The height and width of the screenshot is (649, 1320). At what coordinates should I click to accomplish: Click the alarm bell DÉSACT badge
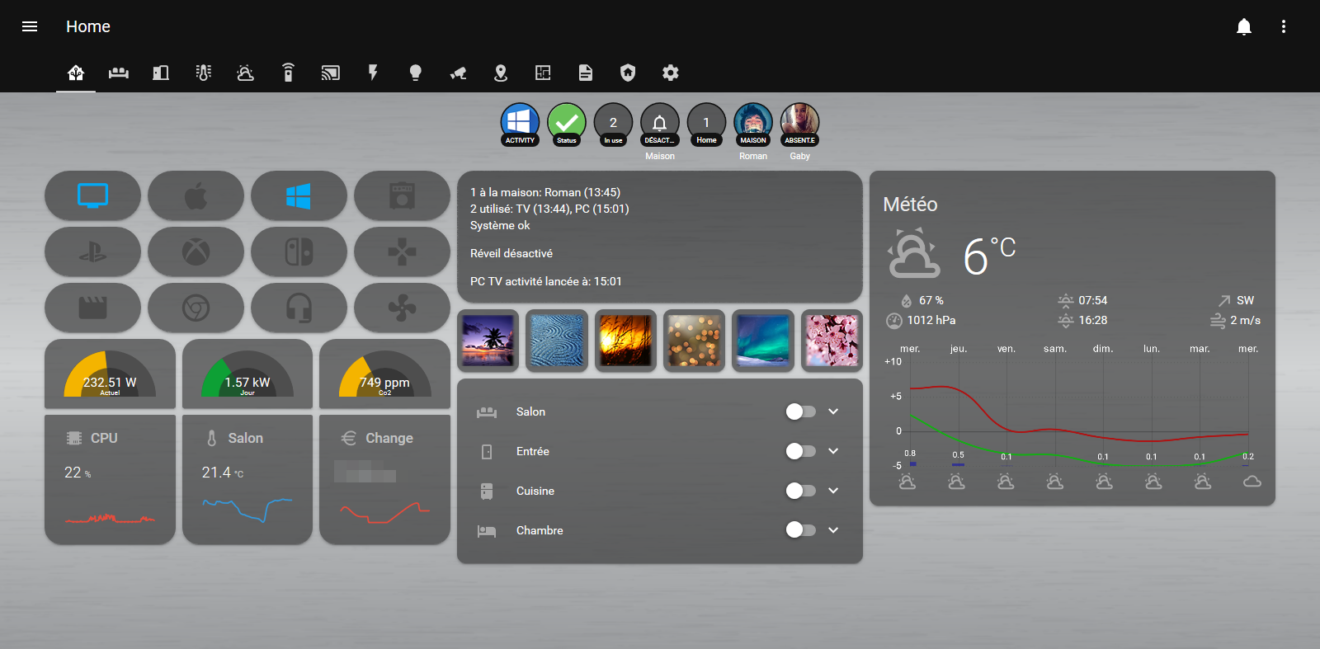660,125
